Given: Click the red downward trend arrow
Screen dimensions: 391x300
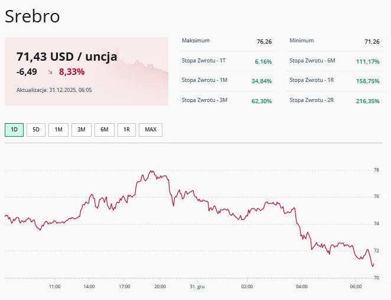Looking at the screenshot, I should coord(50,72).
